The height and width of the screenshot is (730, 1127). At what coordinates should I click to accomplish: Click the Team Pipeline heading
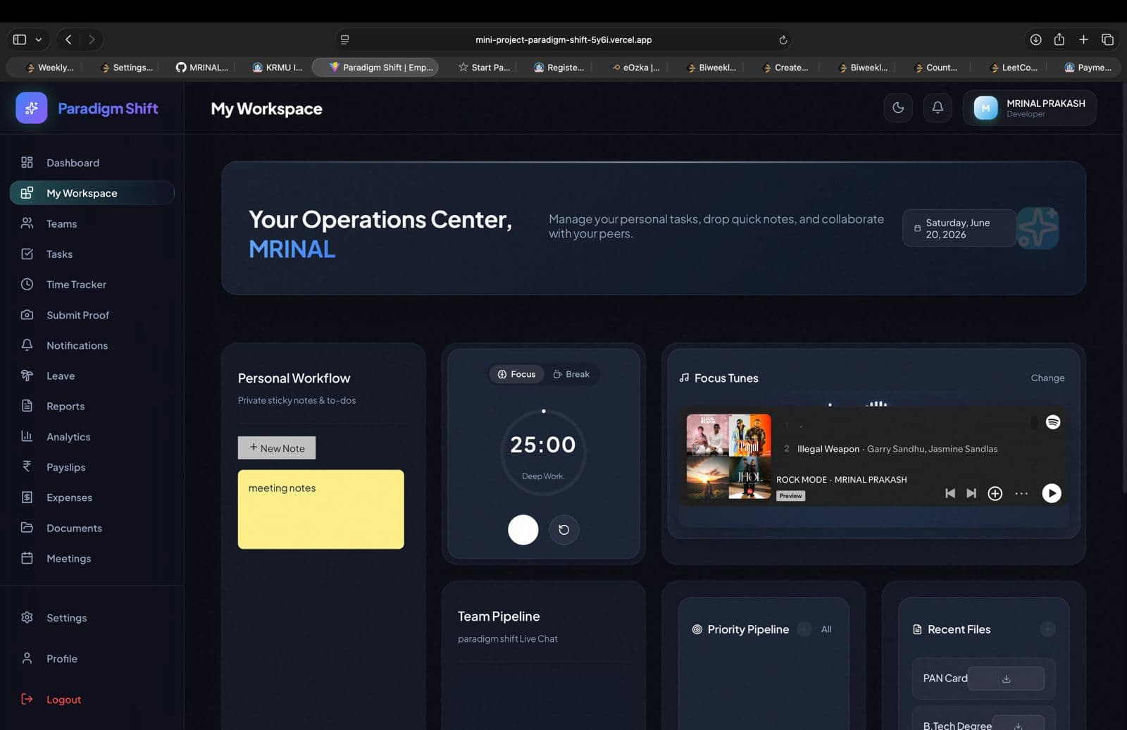499,617
